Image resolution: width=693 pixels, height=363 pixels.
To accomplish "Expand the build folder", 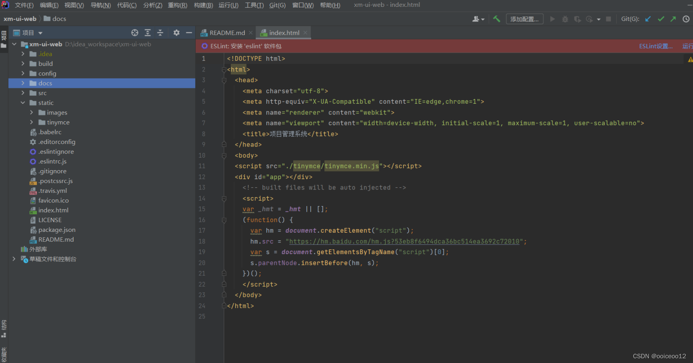I will tap(23, 63).
